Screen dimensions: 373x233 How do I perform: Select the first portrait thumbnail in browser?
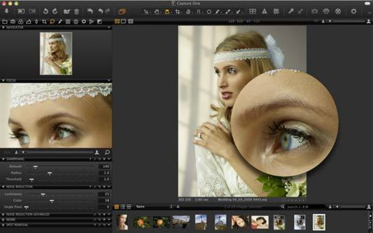122,222
